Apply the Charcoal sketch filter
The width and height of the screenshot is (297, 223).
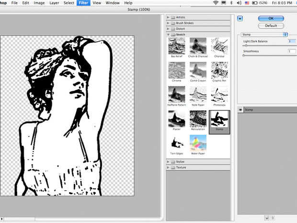pos(219,46)
